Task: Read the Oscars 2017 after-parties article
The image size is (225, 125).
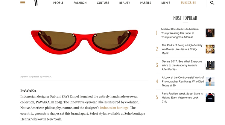Action: click(x=182, y=65)
